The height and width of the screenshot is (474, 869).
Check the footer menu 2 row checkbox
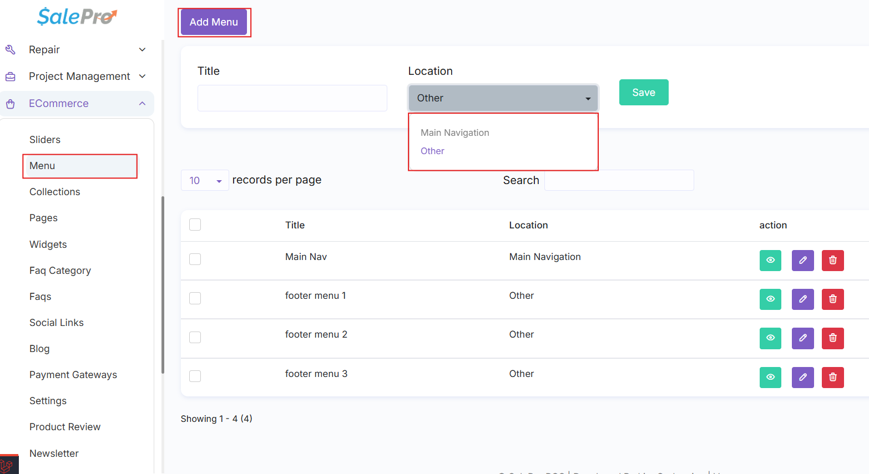(195, 337)
